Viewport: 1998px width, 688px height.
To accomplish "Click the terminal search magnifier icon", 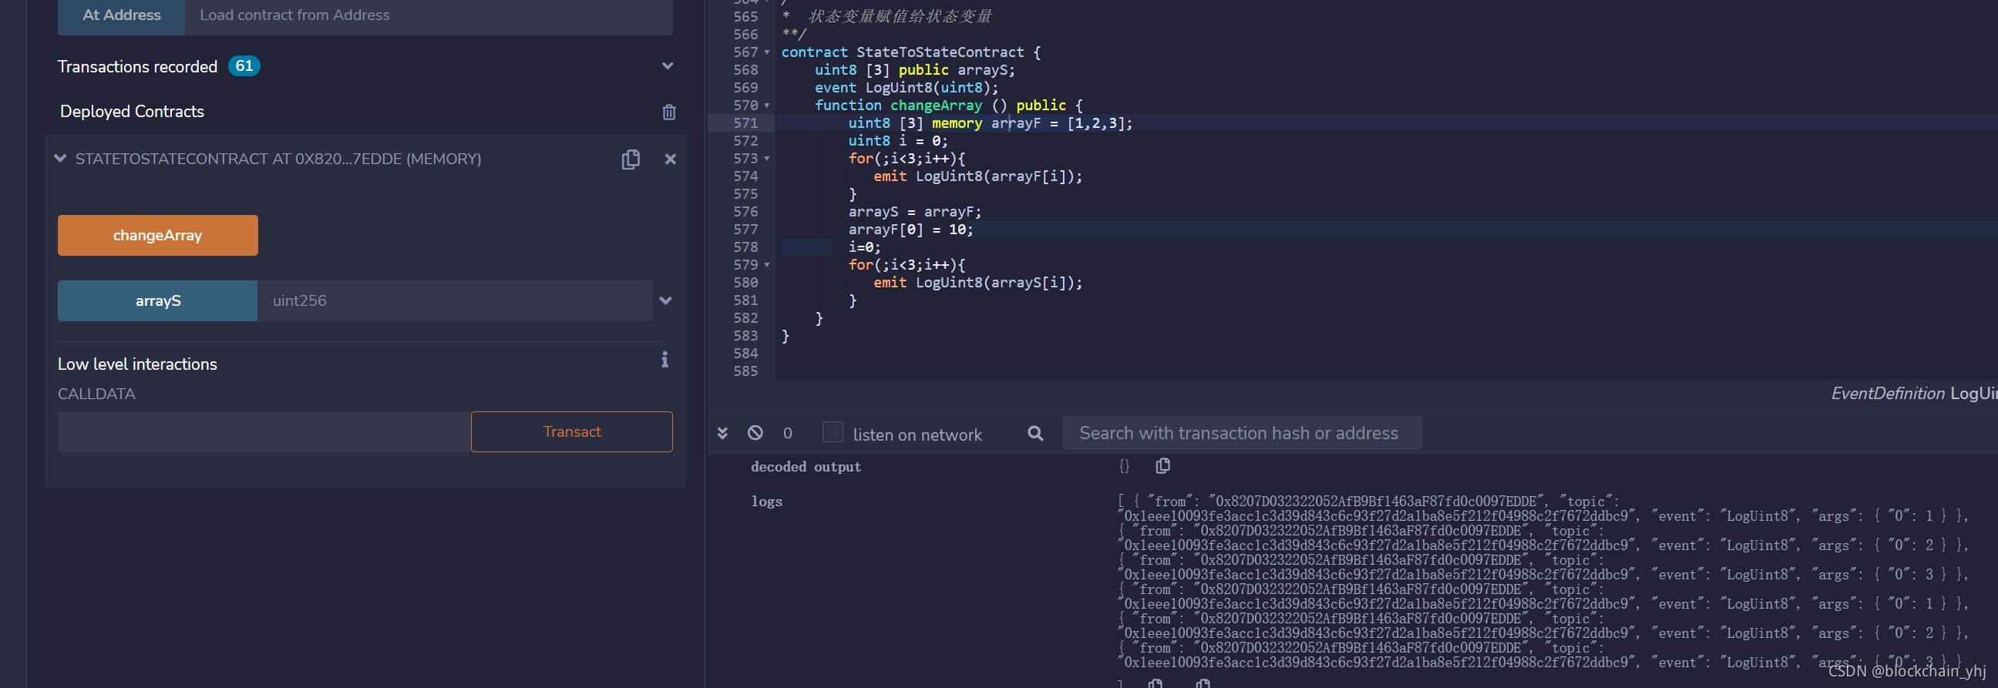I will click(x=1034, y=433).
